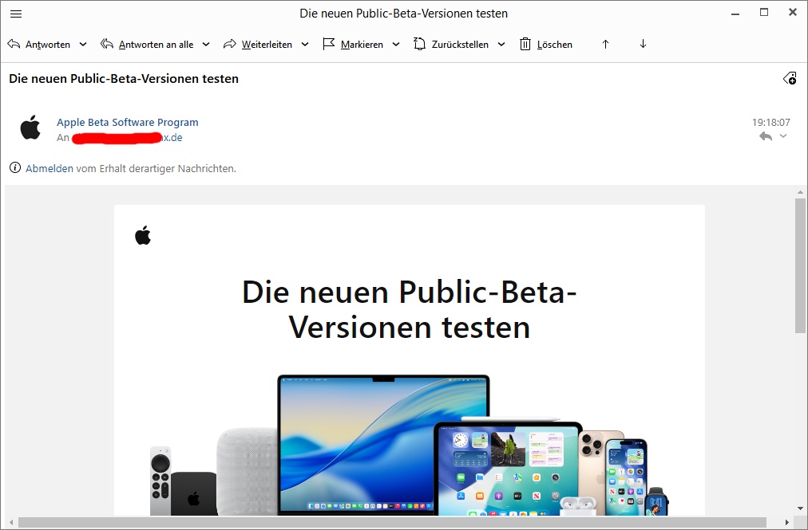
Task: Minimize the message window
Action: (x=735, y=14)
